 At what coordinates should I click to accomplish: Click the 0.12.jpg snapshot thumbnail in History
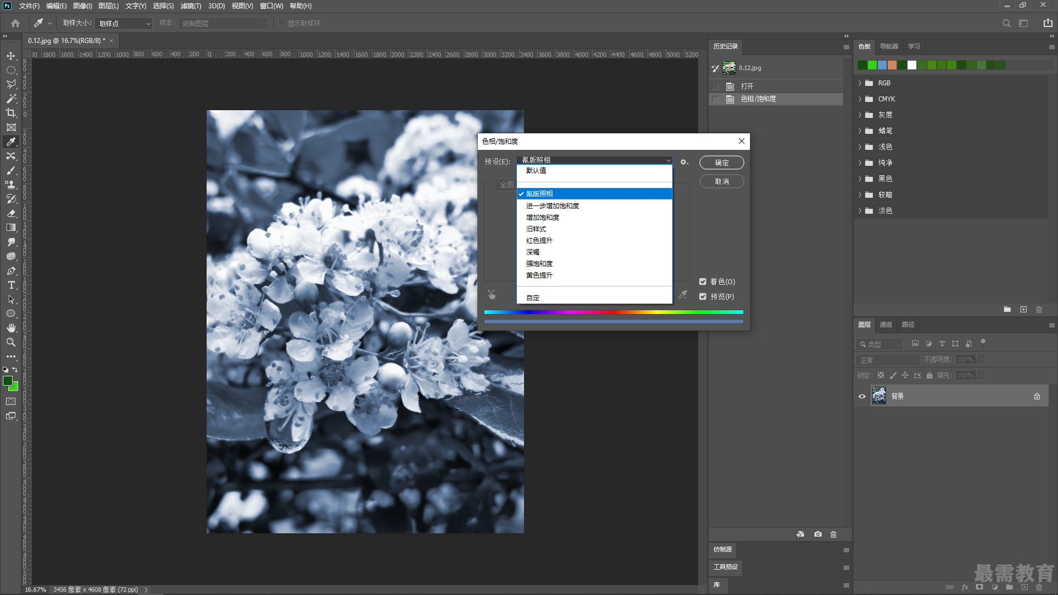729,68
